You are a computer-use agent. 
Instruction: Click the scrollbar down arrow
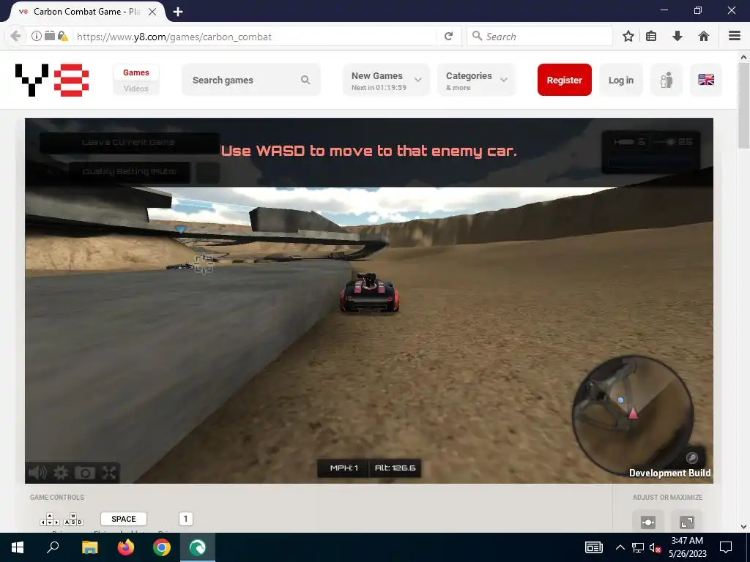pyautogui.click(x=744, y=527)
